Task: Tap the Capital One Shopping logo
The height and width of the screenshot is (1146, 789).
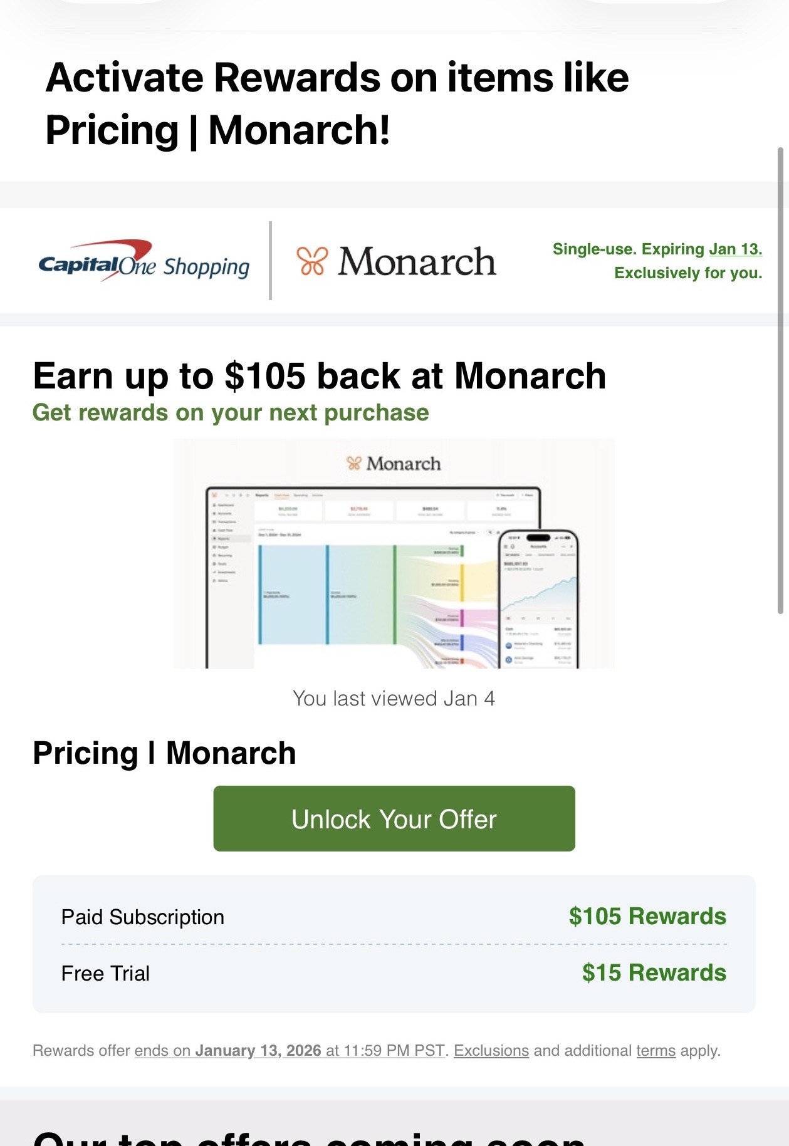Action: click(144, 261)
